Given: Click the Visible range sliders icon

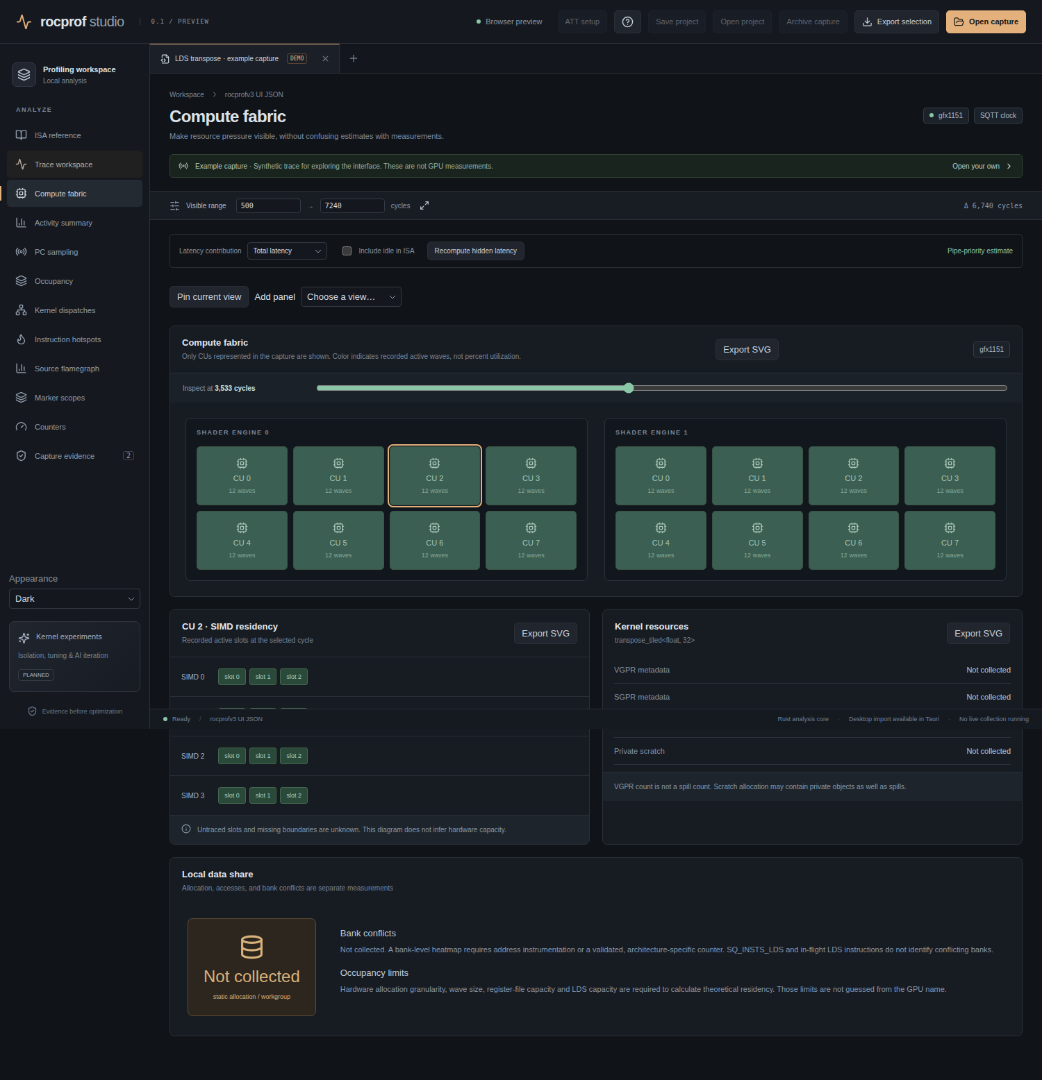Looking at the screenshot, I should pyautogui.click(x=174, y=205).
